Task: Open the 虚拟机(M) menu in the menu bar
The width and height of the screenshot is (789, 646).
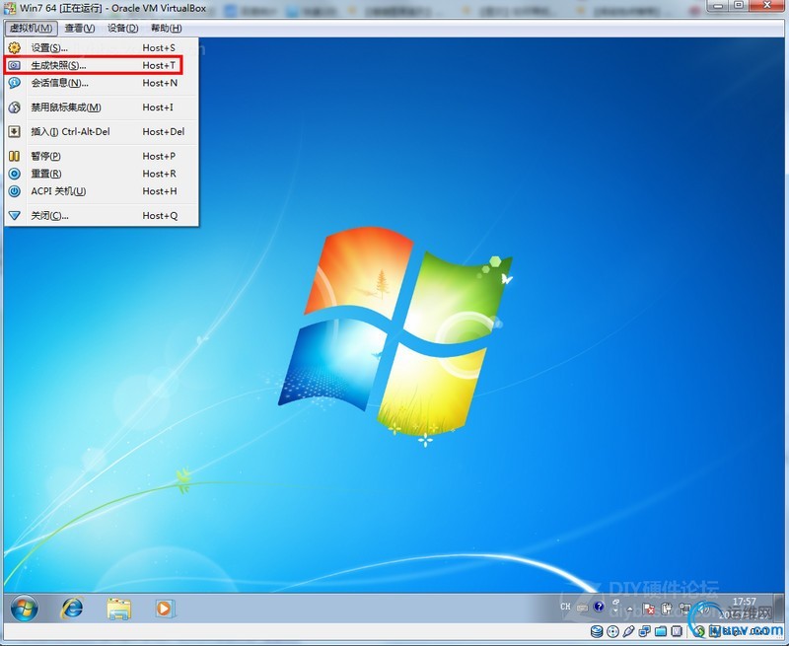Action: pos(31,29)
